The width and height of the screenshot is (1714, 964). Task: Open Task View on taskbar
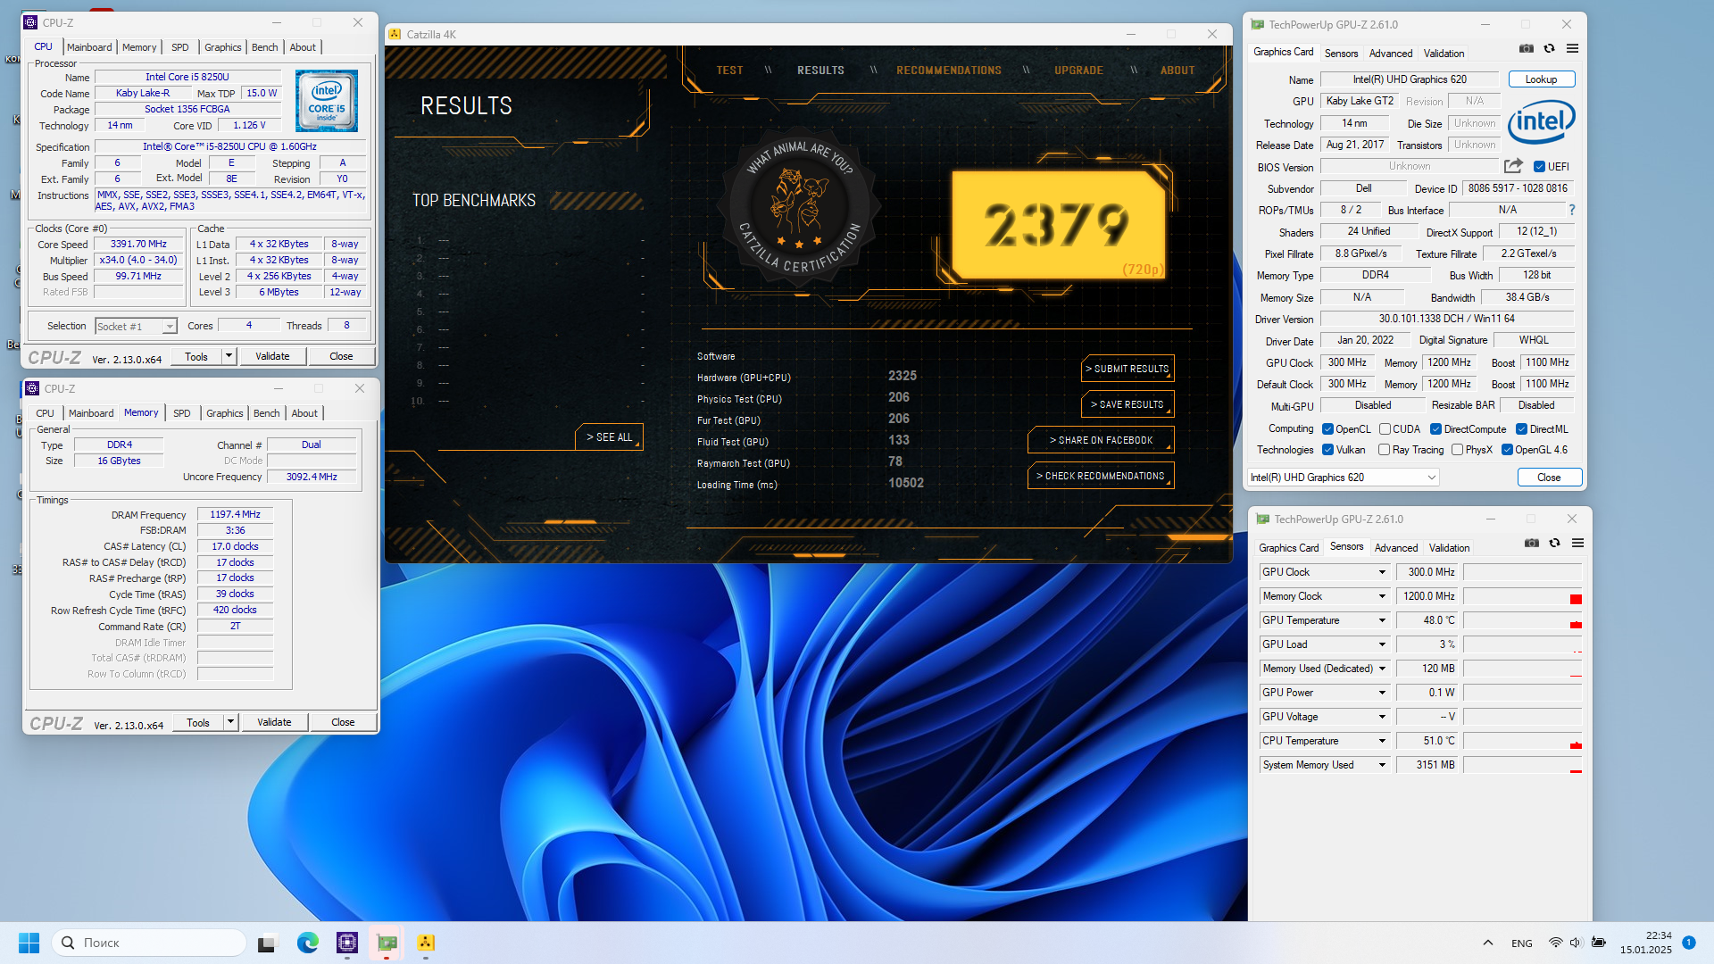click(x=267, y=943)
